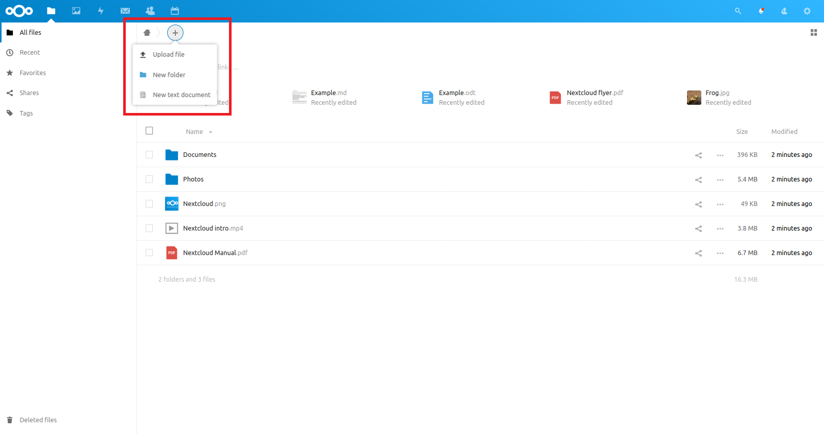Click the '2 folders and 3 files' summary
This screenshot has height=434, width=824.
coord(187,280)
